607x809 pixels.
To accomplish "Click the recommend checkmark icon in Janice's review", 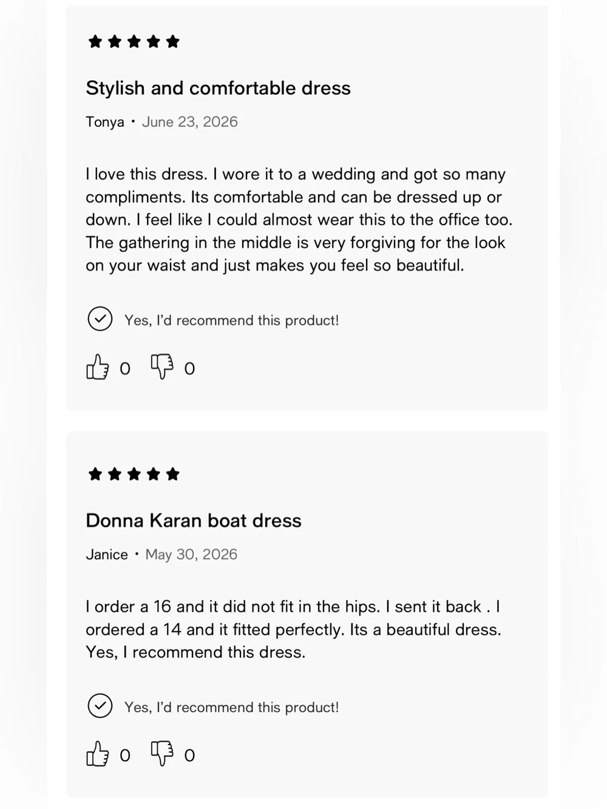I will (100, 706).
